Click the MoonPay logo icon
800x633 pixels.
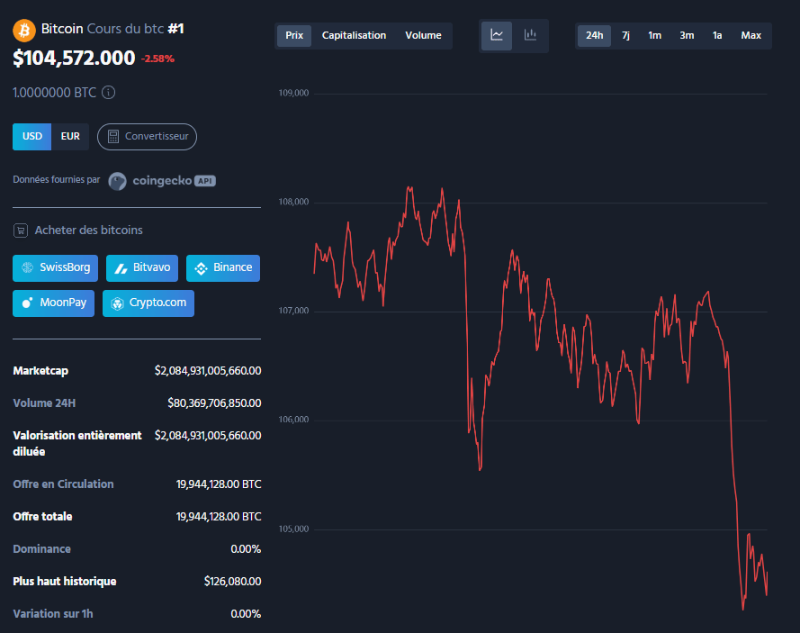(25, 303)
